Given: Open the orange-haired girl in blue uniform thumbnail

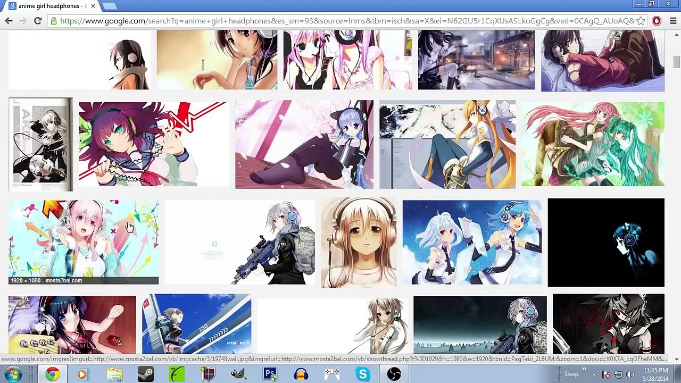Looking at the screenshot, I should click(447, 144).
